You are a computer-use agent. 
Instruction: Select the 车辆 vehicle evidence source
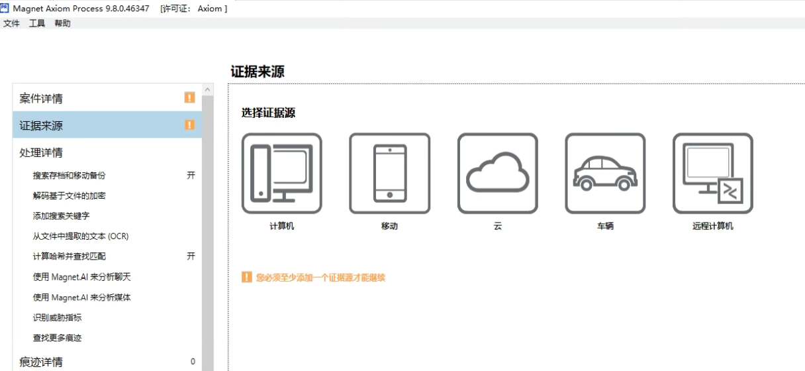[x=605, y=174]
